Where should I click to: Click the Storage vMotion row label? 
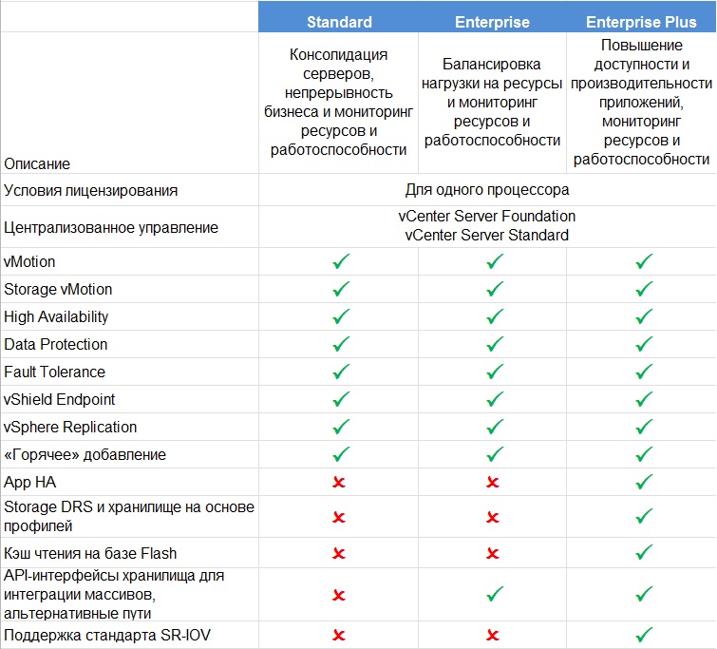tap(58, 289)
